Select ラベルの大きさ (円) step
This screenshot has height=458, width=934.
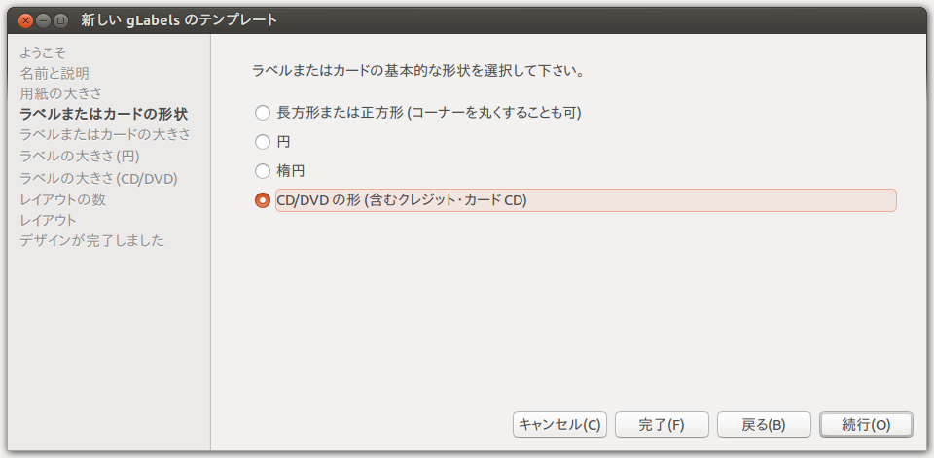click(80, 156)
